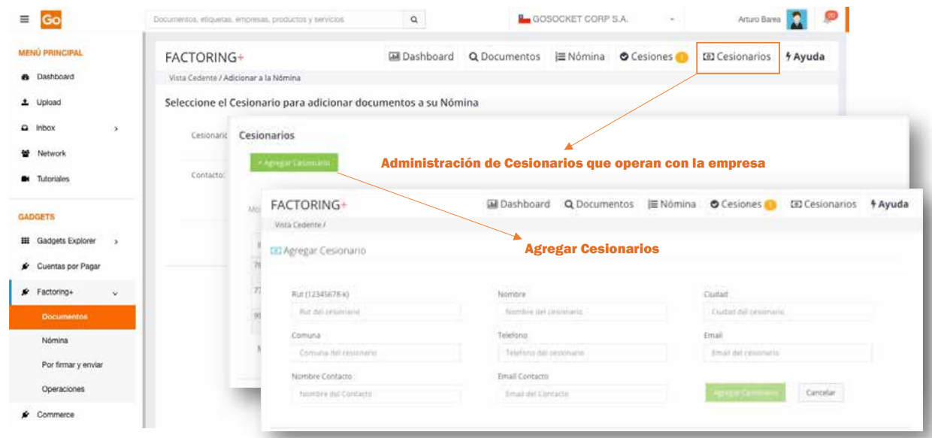The width and height of the screenshot is (932, 438).
Task: Open Network in the sidebar
Action: pos(52,153)
